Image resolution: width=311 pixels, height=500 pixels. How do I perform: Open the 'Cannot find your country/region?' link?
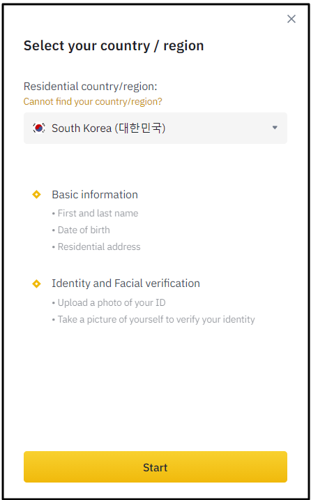tap(93, 102)
